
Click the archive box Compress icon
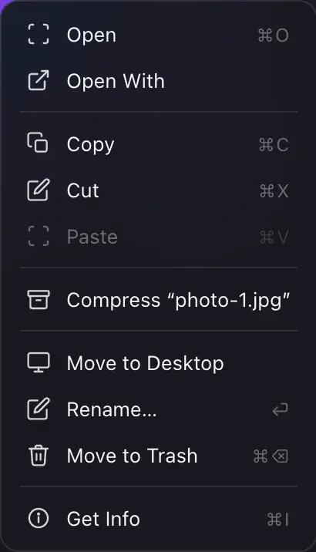point(39,300)
